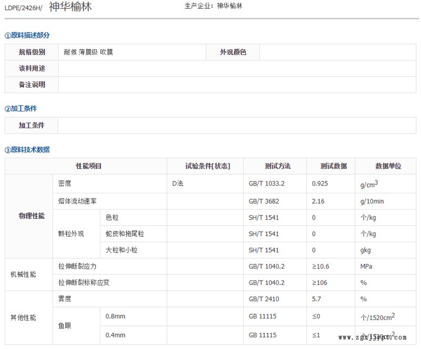Select the GB/T 1033.2 test method cell

pyautogui.click(x=266, y=183)
